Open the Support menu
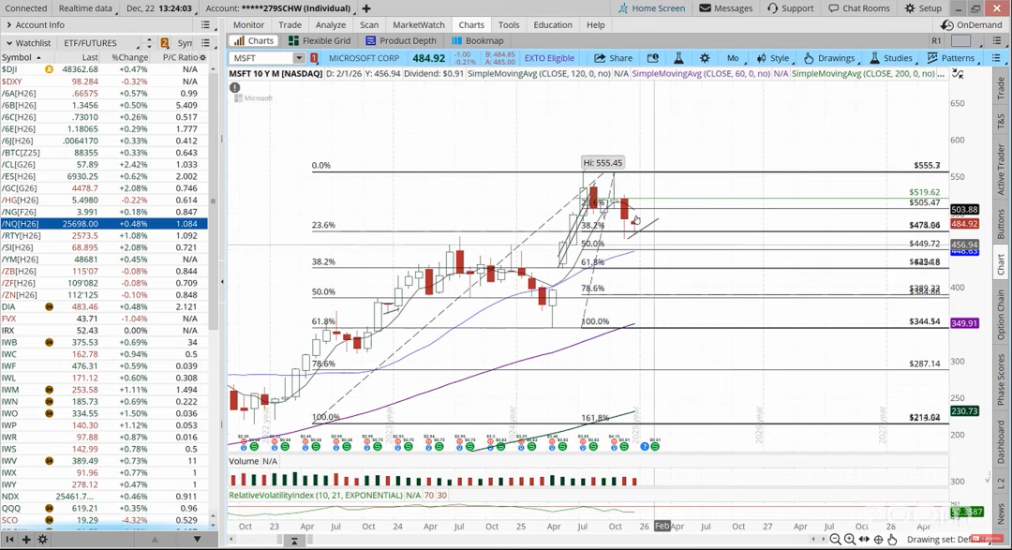Viewport: 1012px width, 550px height. tap(791, 8)
